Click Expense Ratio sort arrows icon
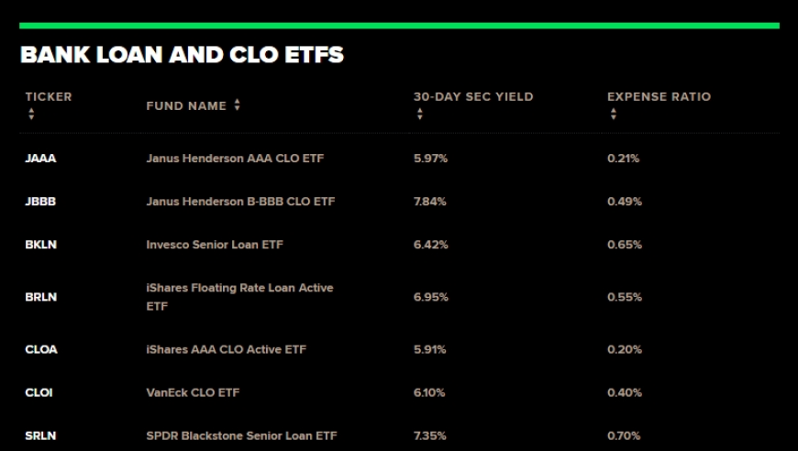Image resolution: width=798 pixels, height=451 pixels. [x=614, y=114]
